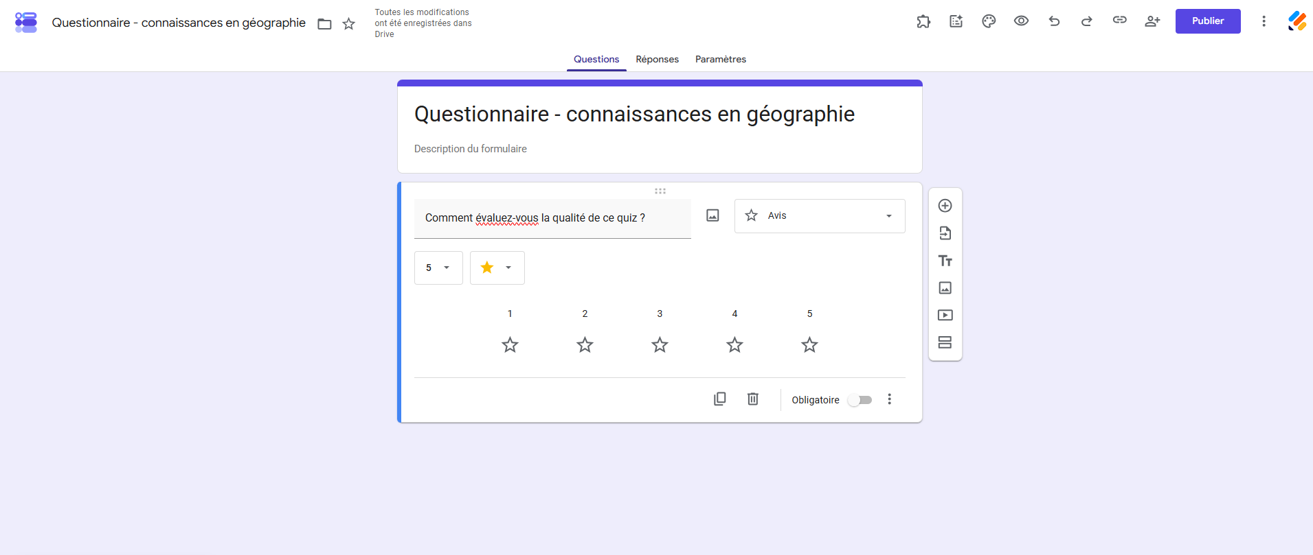Add an image from side toolbar
Image resolution: width=1313 pixels, height=555 pixels.
click(945, 288)
